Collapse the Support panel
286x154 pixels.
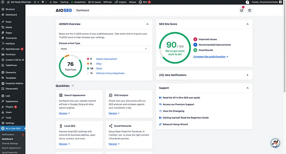[x=247, y=88]
